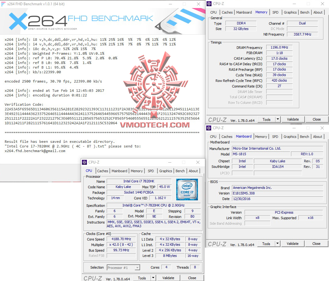
Task: Minimize the x264 FHD Benchmark window
Action: point(170,4)
